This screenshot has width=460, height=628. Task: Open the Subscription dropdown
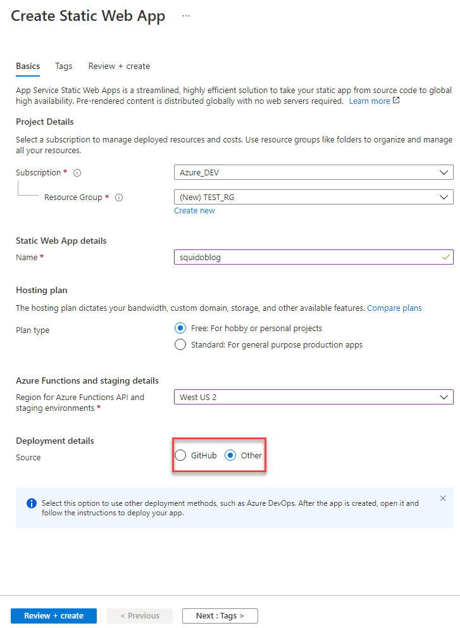pyautogui.click(x=313, y=172)
